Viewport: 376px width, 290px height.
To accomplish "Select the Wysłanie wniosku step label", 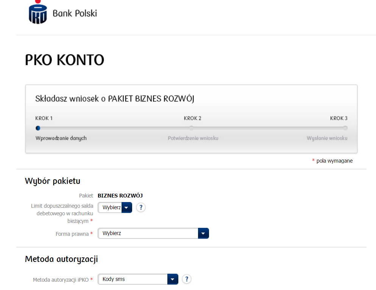I will coord(327,138).
